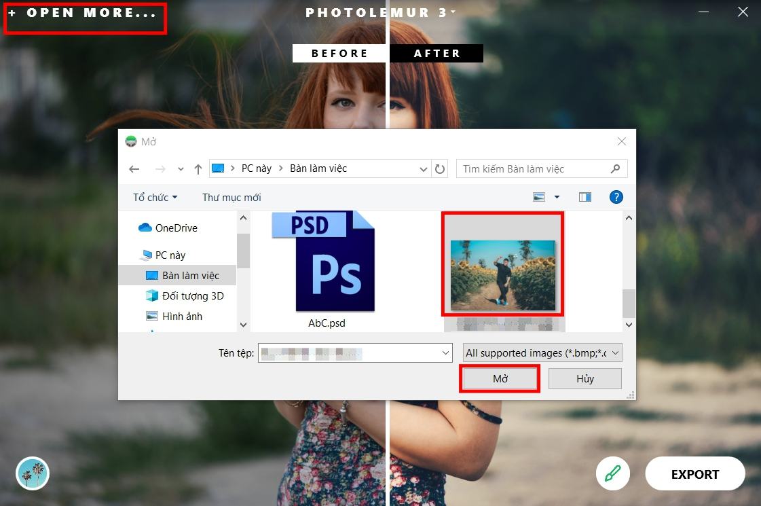This screenshot has height=506, width=761.
Task: Open the Photolemur 3 title menu dropdown
Action: click(x=453, y=11)
